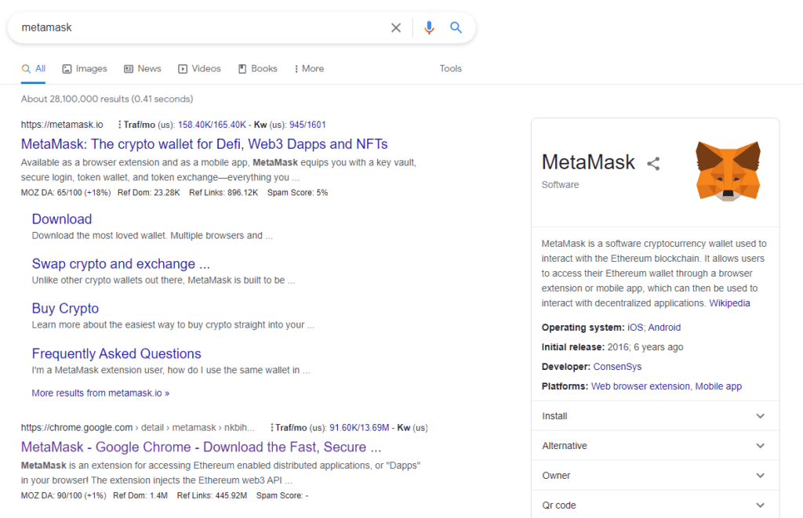Click the https://metamask.io URL text

(x=62, y=125)
